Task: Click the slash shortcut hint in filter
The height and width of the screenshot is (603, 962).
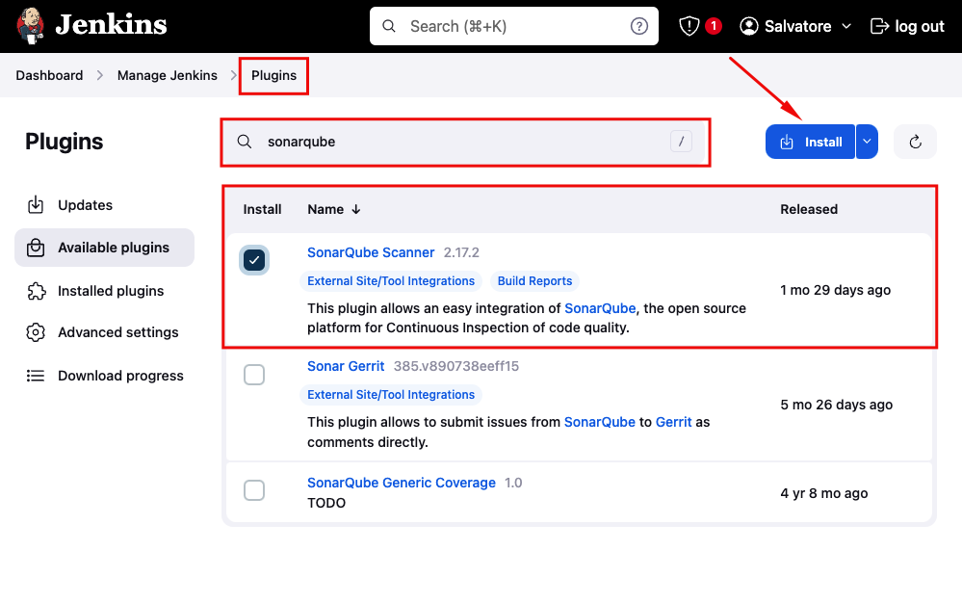Action: [681, 142]
